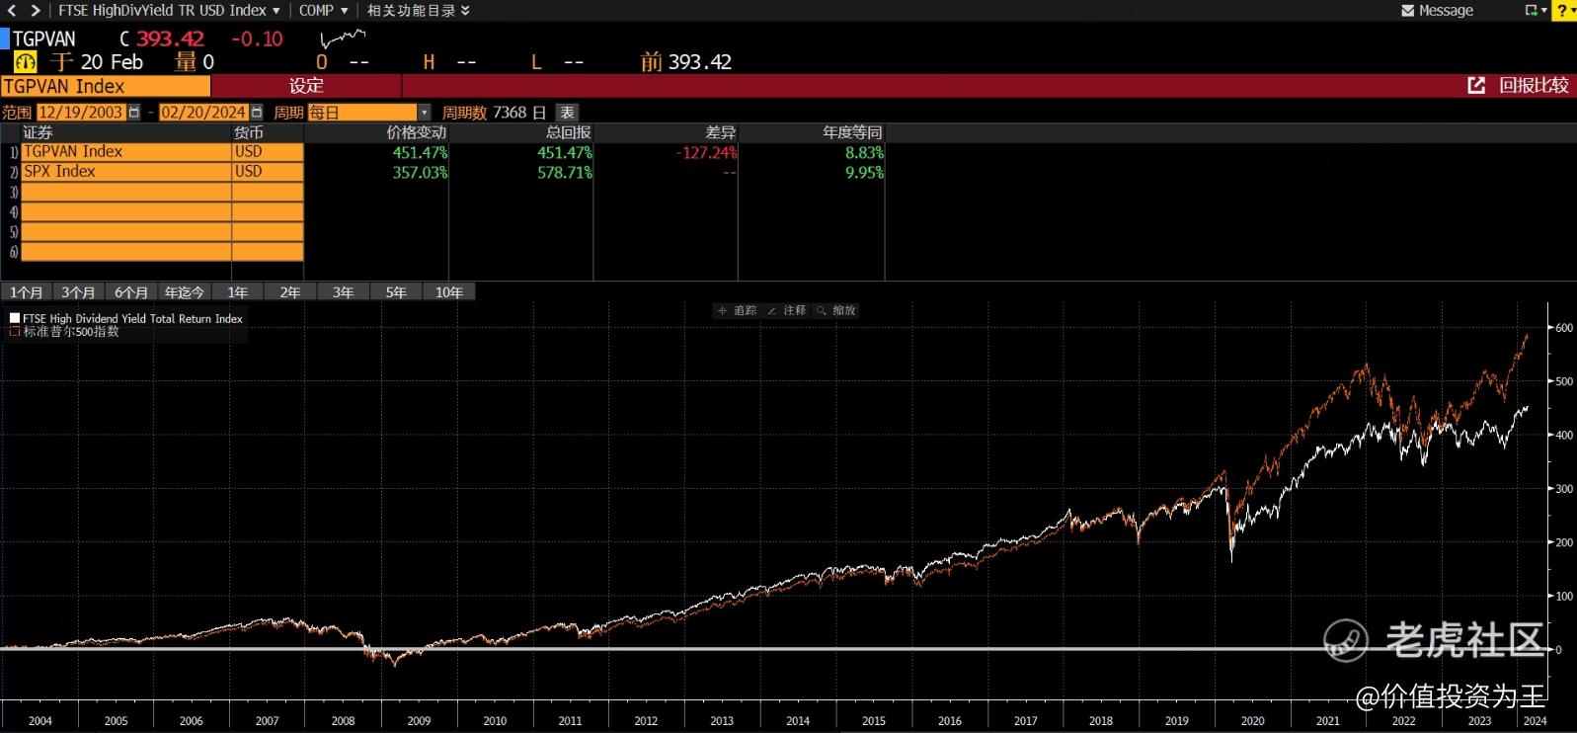Select the 年迄今 range tab

(x=184, y=292)
